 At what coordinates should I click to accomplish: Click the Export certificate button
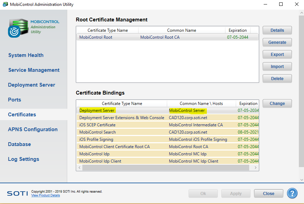[277, 55]
